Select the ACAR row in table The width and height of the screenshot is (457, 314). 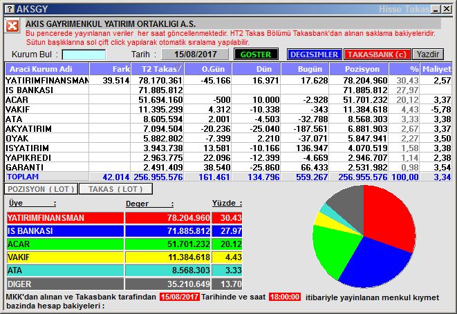[x=228, y=100]
